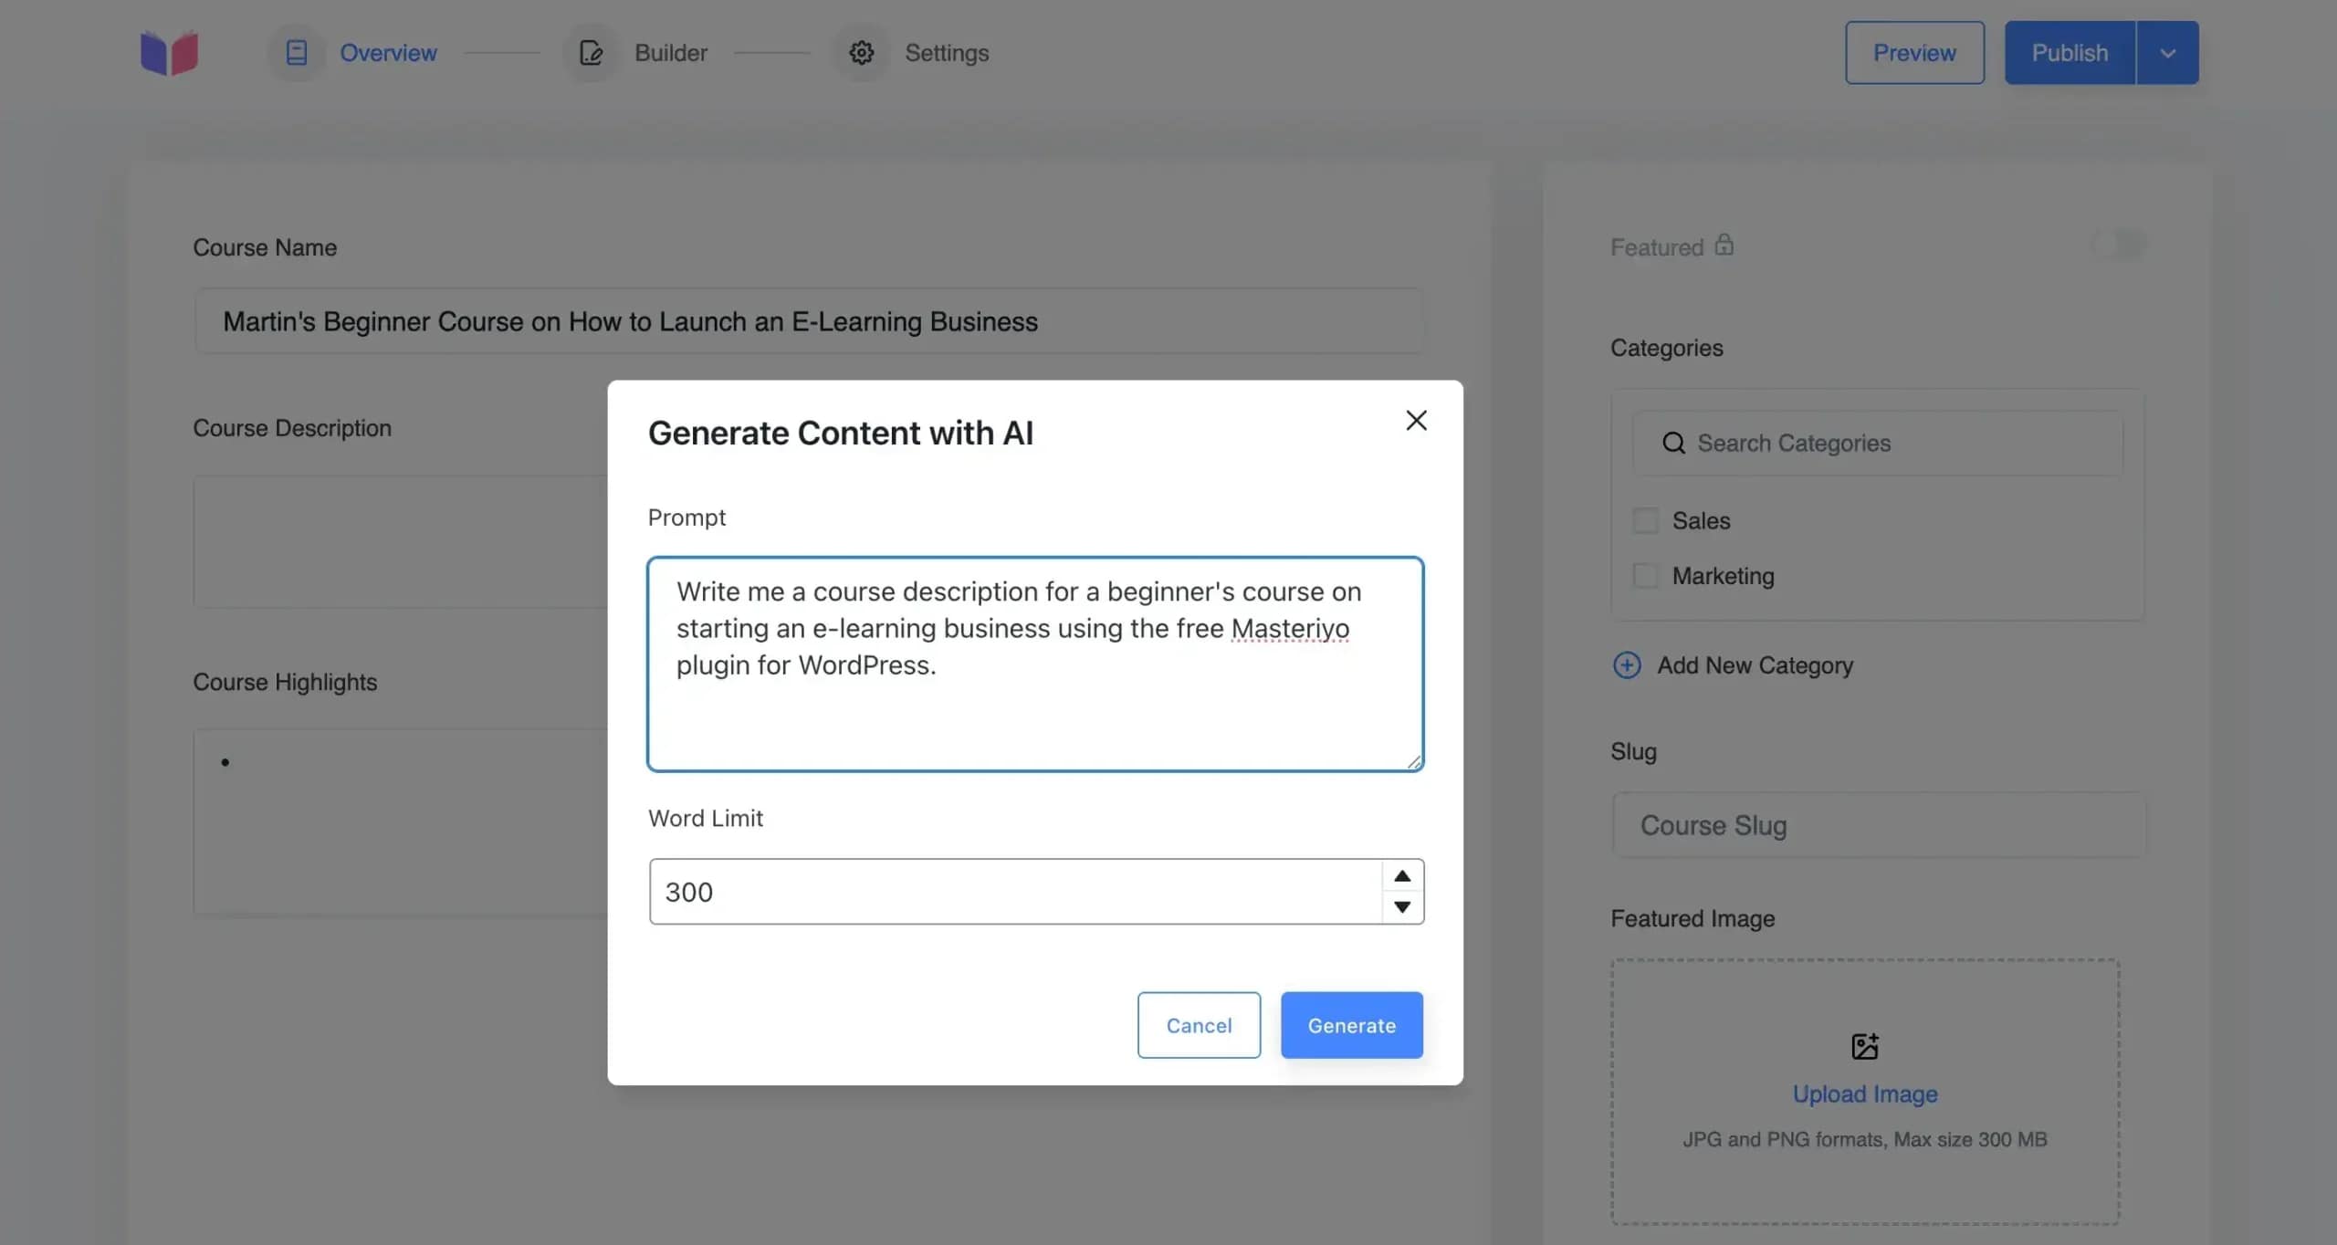Click the 'Word Limit' label
Image resolution: width=2337 pixels, height=1245 pixels.
(706, 818)
